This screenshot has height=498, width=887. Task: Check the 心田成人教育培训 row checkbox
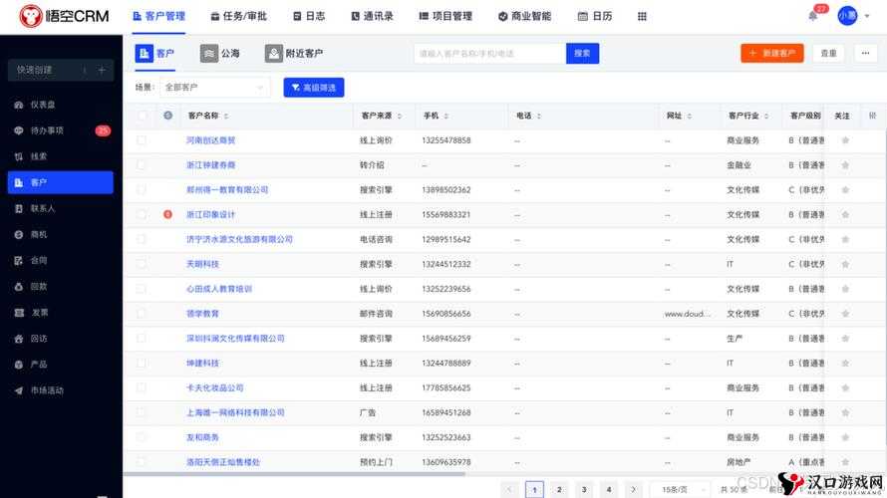tap(142, 289)
